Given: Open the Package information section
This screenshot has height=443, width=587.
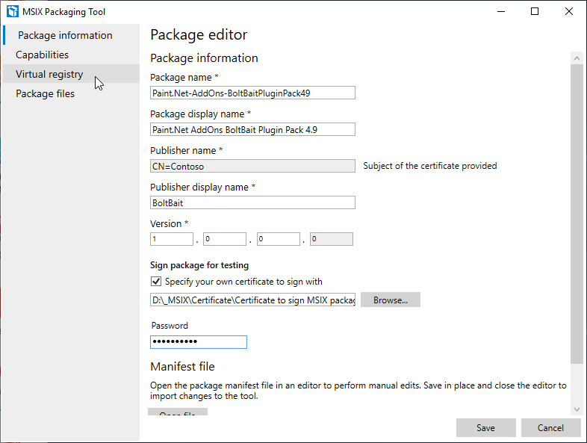Looking at the screenshot, I should [65, 35].
